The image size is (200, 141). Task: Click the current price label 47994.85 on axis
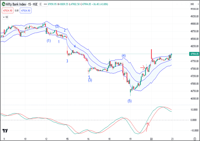tap(194, 54)
